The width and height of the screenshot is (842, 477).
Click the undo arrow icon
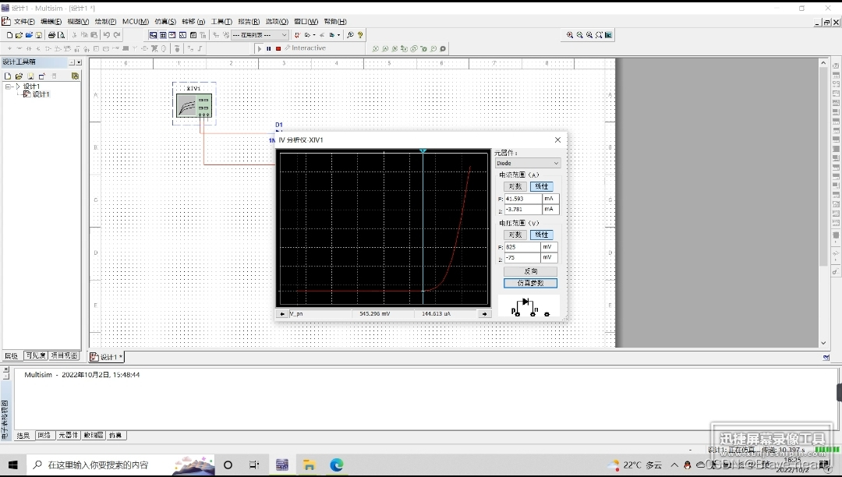click(x=106, y=35)
